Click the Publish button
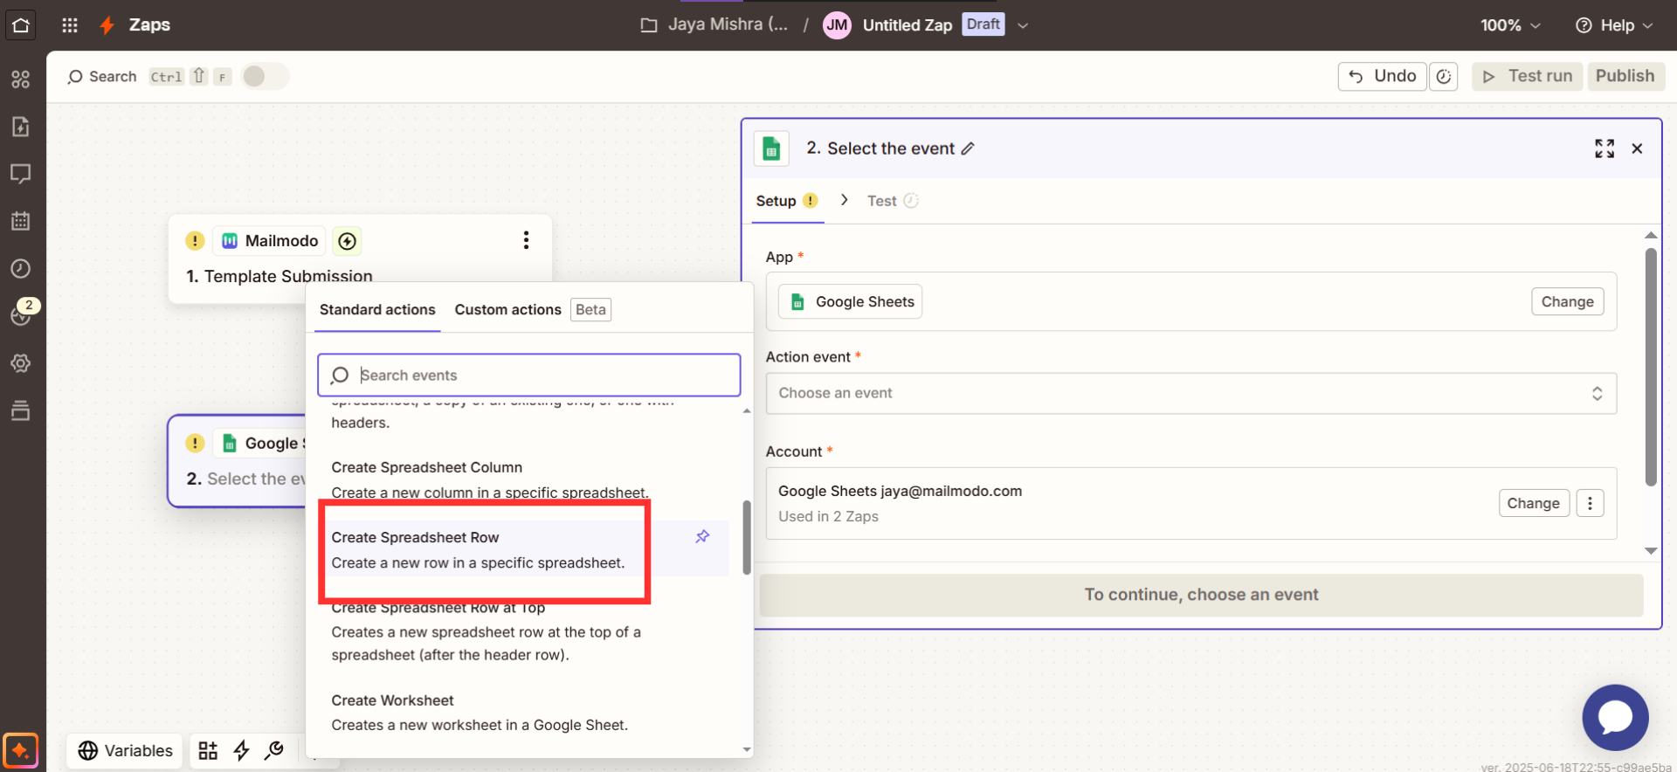The width and height of the screenshot is (1677, 772). tap(1625, 77)
